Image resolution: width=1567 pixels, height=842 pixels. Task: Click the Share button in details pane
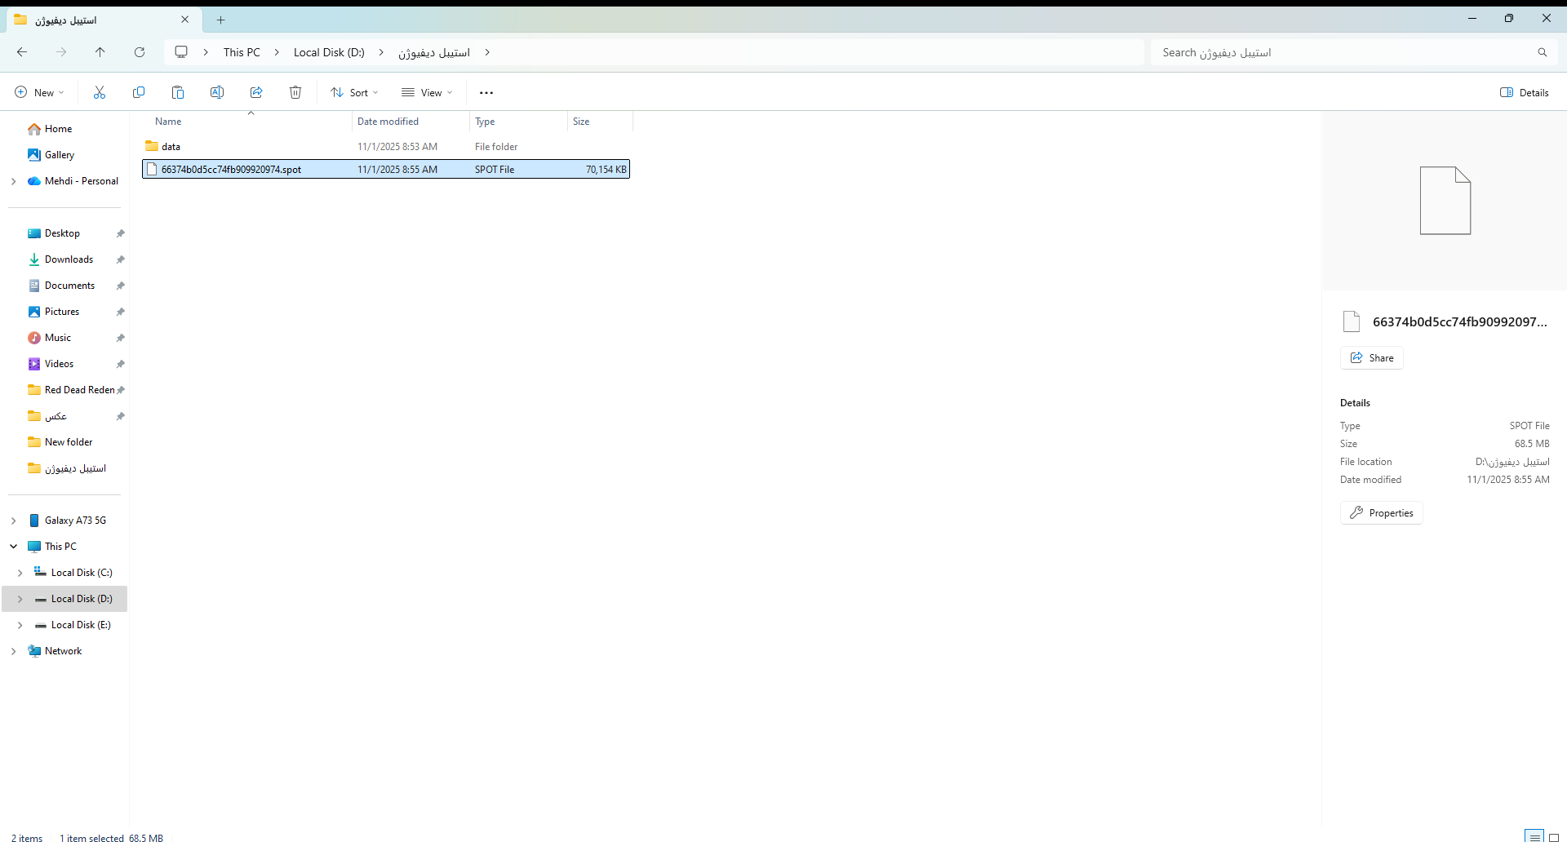[x=1372, y=357]
